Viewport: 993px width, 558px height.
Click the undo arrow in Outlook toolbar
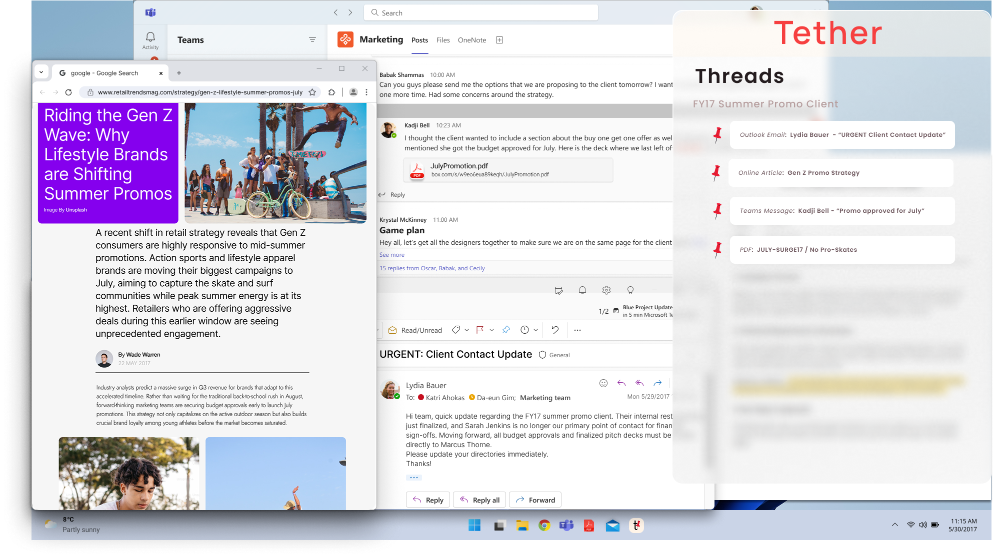tap(555, 330)
